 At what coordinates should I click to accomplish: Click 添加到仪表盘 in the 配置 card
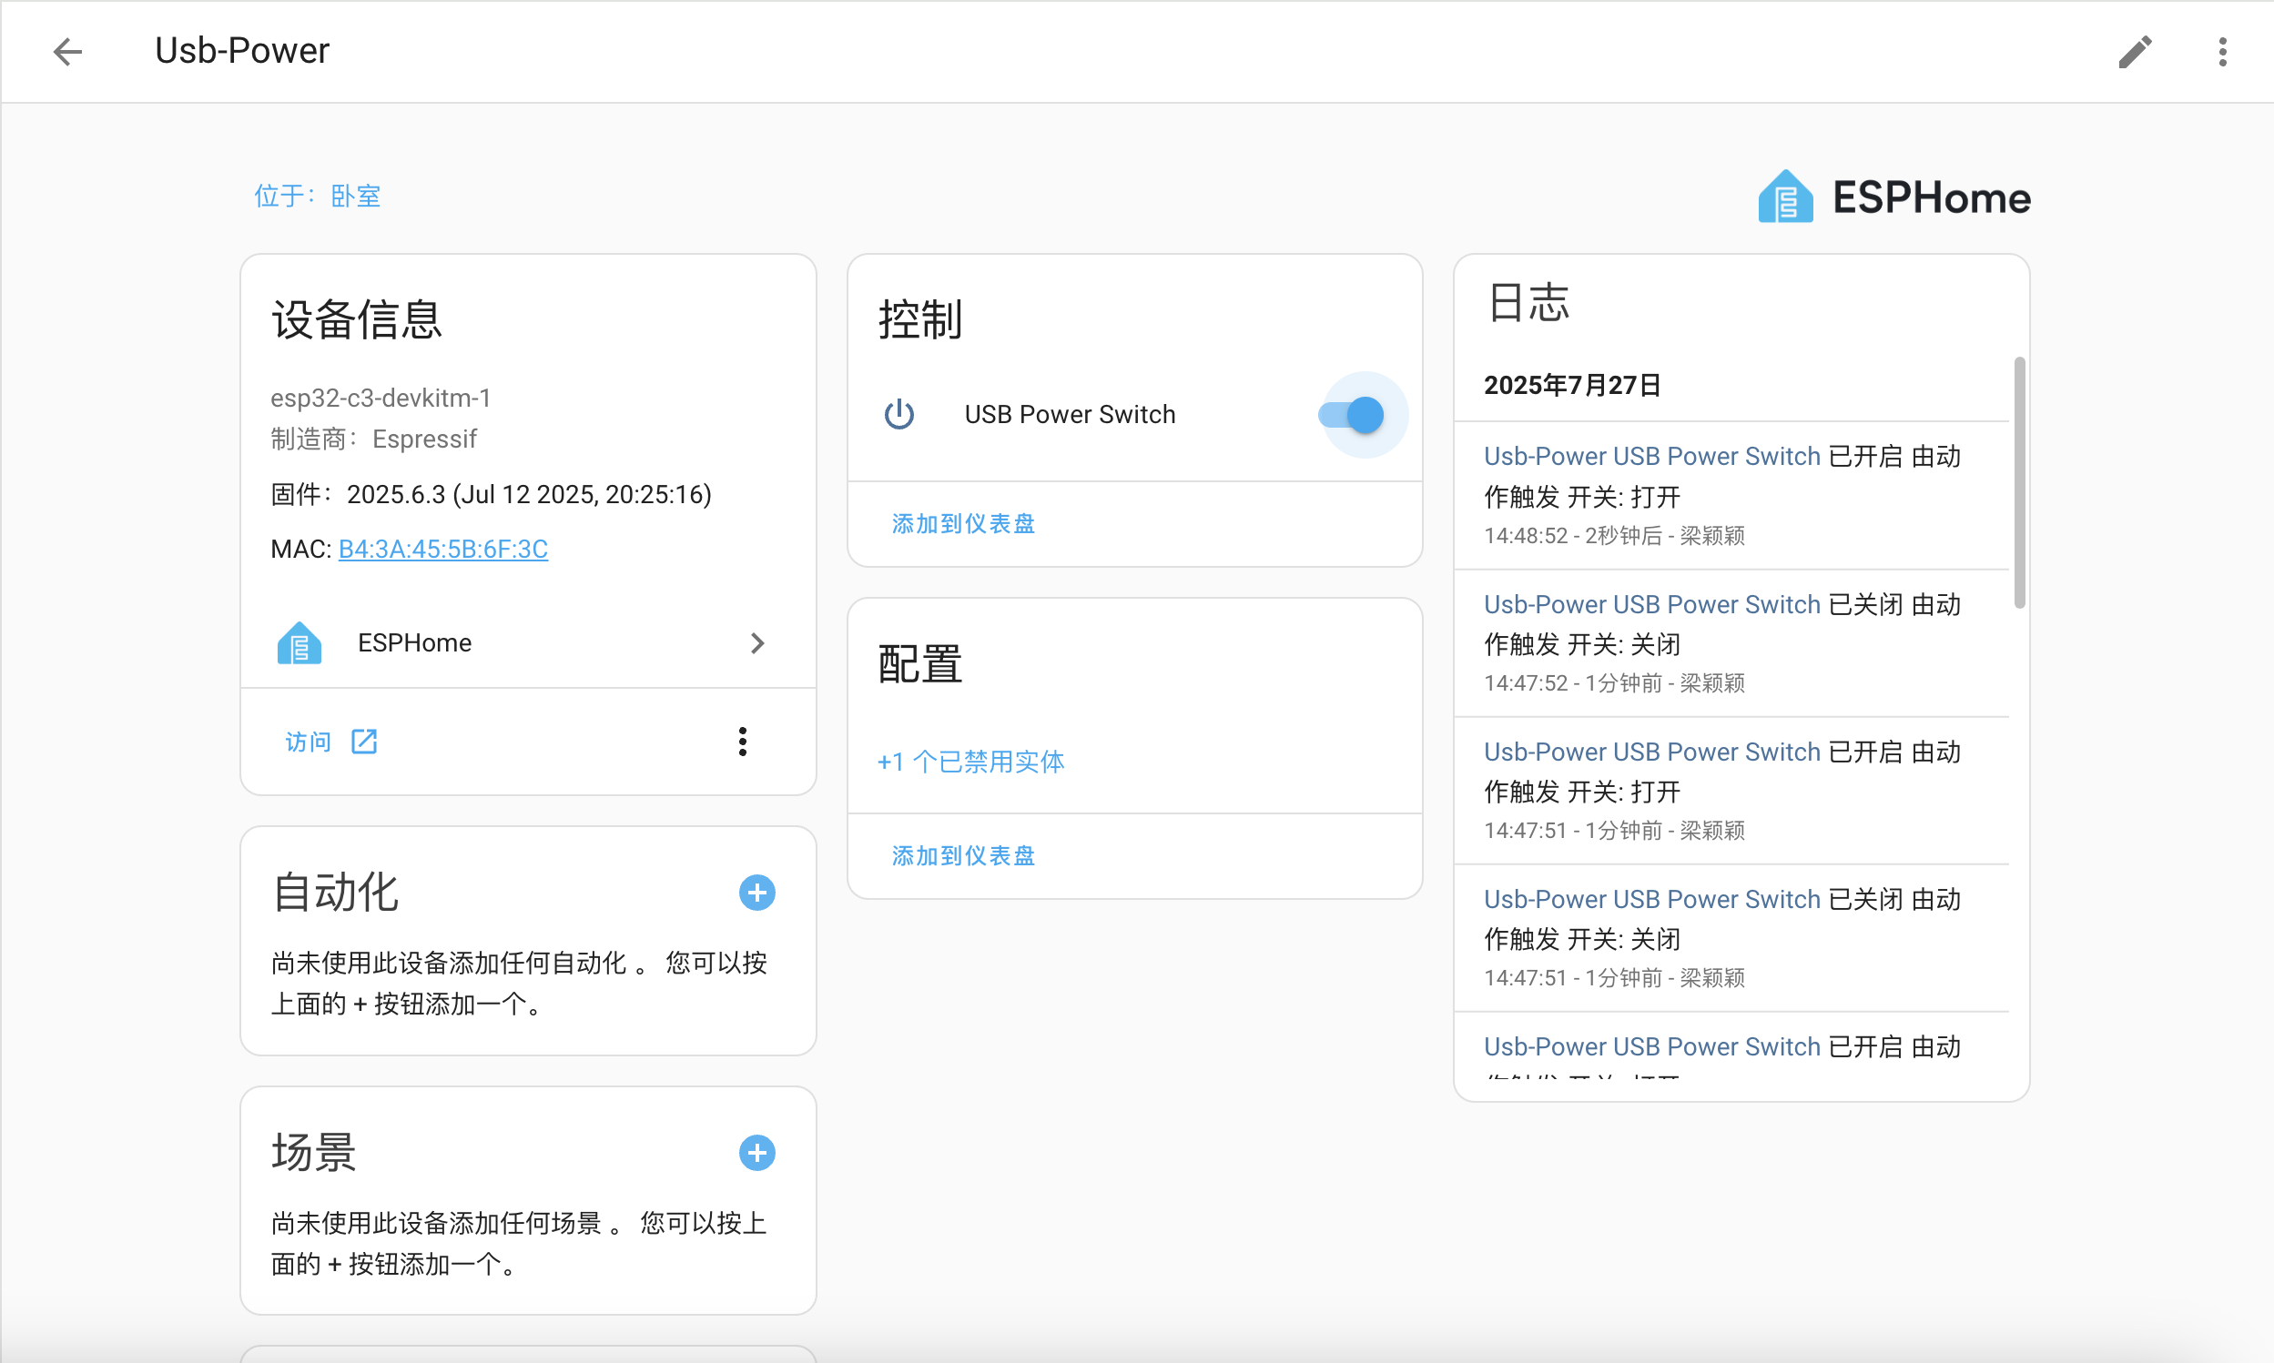pyautogui.click(x=963, y=855)
